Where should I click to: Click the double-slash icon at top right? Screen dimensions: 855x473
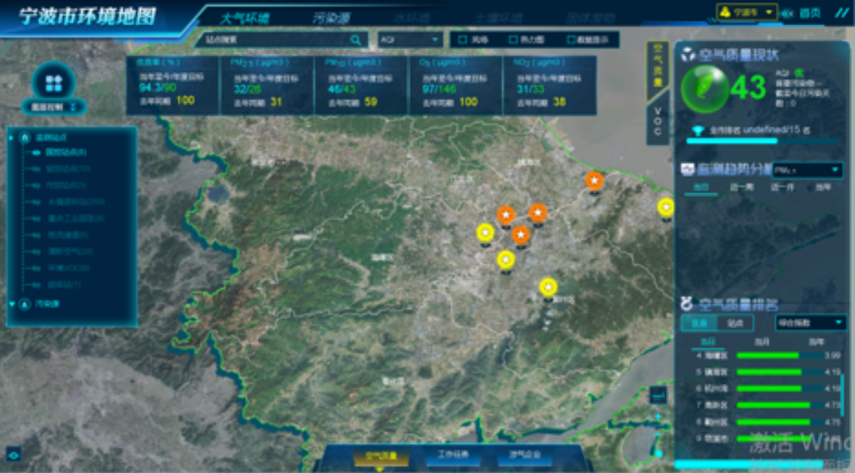tap(842, 13)
